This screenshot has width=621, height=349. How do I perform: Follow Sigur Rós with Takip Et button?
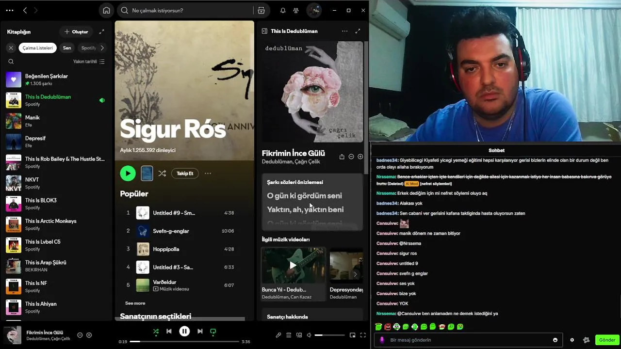point(185,174)
